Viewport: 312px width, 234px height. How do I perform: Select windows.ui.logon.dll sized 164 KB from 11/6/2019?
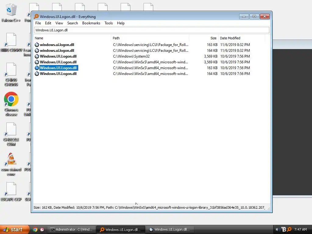click(57, 51)
